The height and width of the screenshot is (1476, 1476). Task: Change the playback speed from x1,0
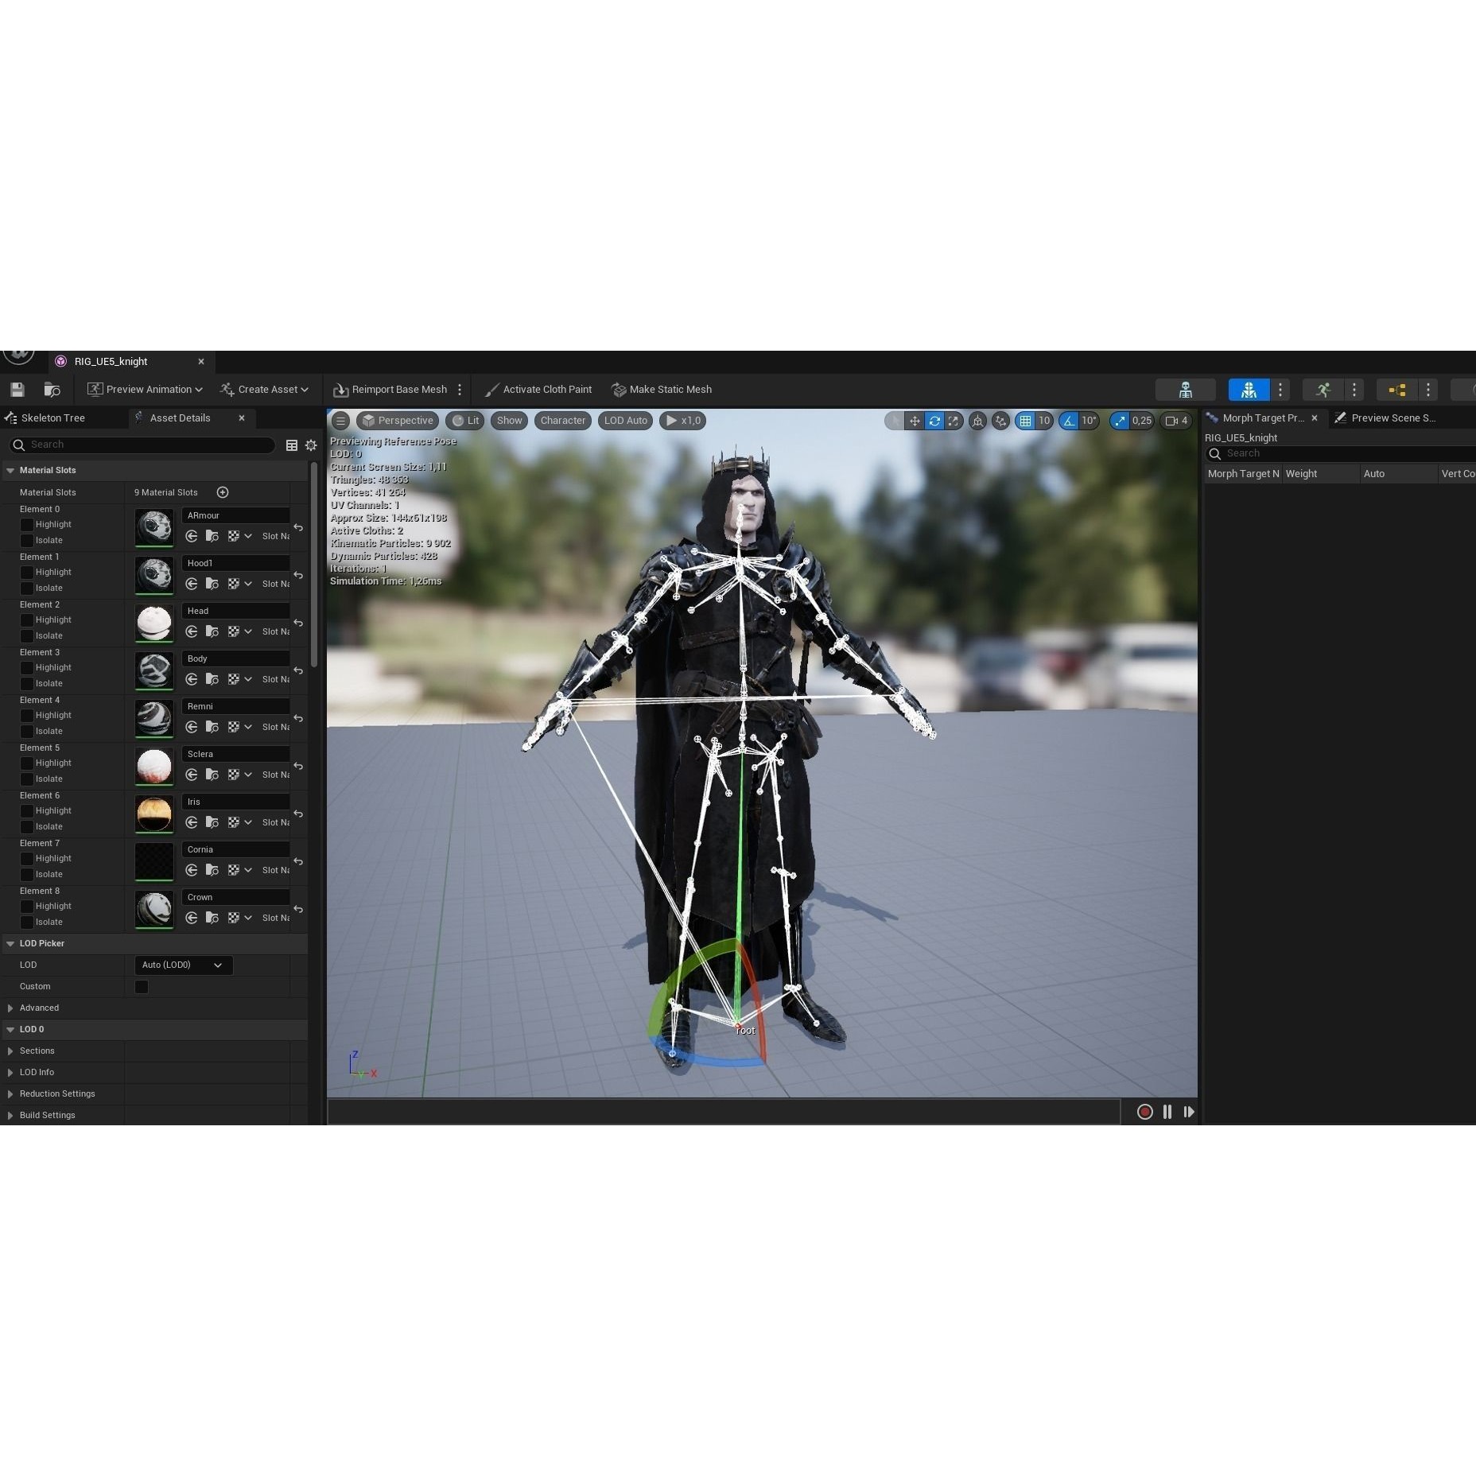click(682, 421)
